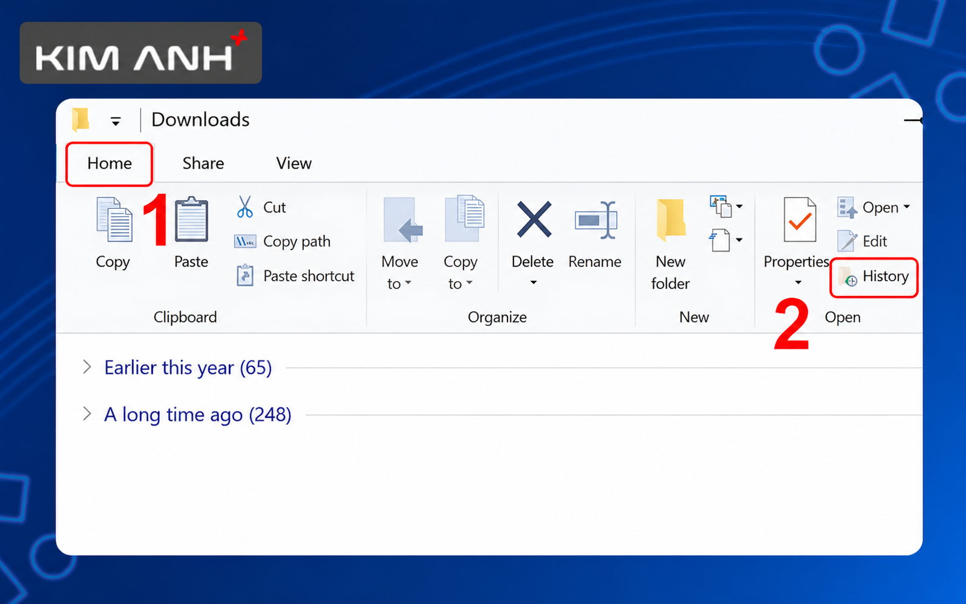Select the Earlier this year (65) heading

tap(188, 368)
